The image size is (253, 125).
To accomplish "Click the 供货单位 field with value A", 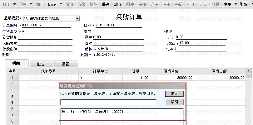I will [x=47, y=31].
